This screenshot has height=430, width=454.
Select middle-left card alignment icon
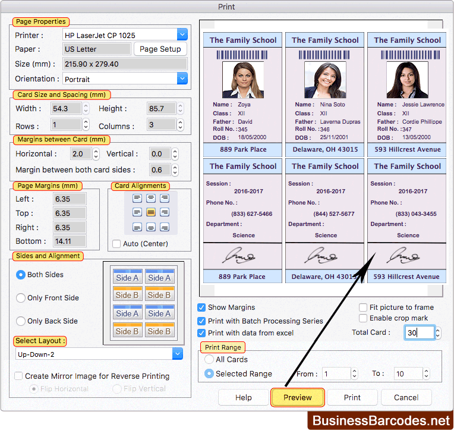coord(137,212)
